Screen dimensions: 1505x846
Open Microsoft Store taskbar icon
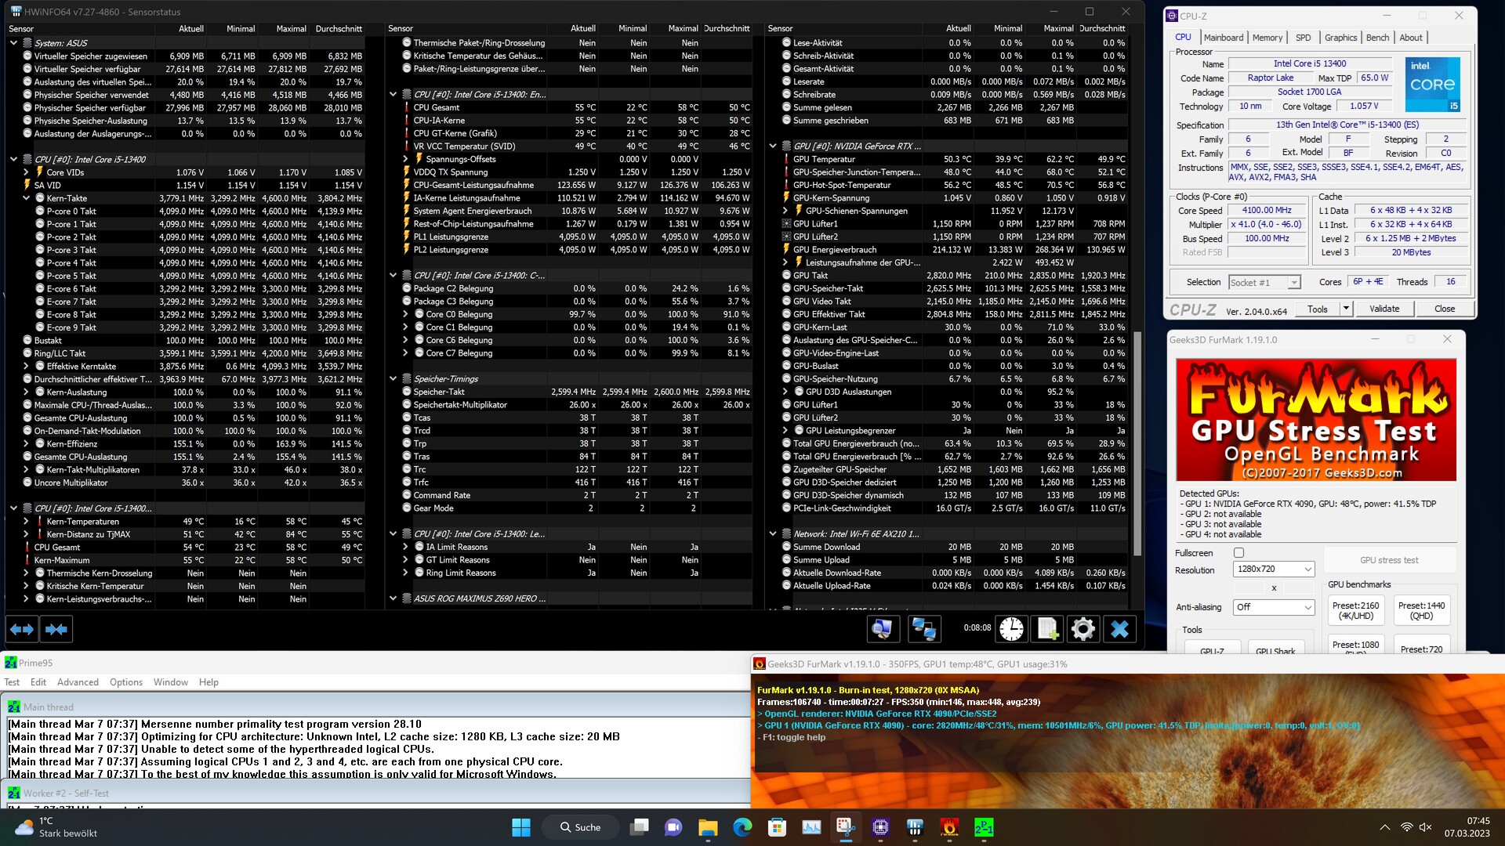pyautogui.click(x=777, y=827)
